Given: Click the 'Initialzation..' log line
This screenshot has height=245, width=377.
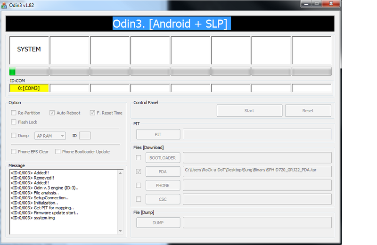Looking at the screenshot, I should [34, 203].
